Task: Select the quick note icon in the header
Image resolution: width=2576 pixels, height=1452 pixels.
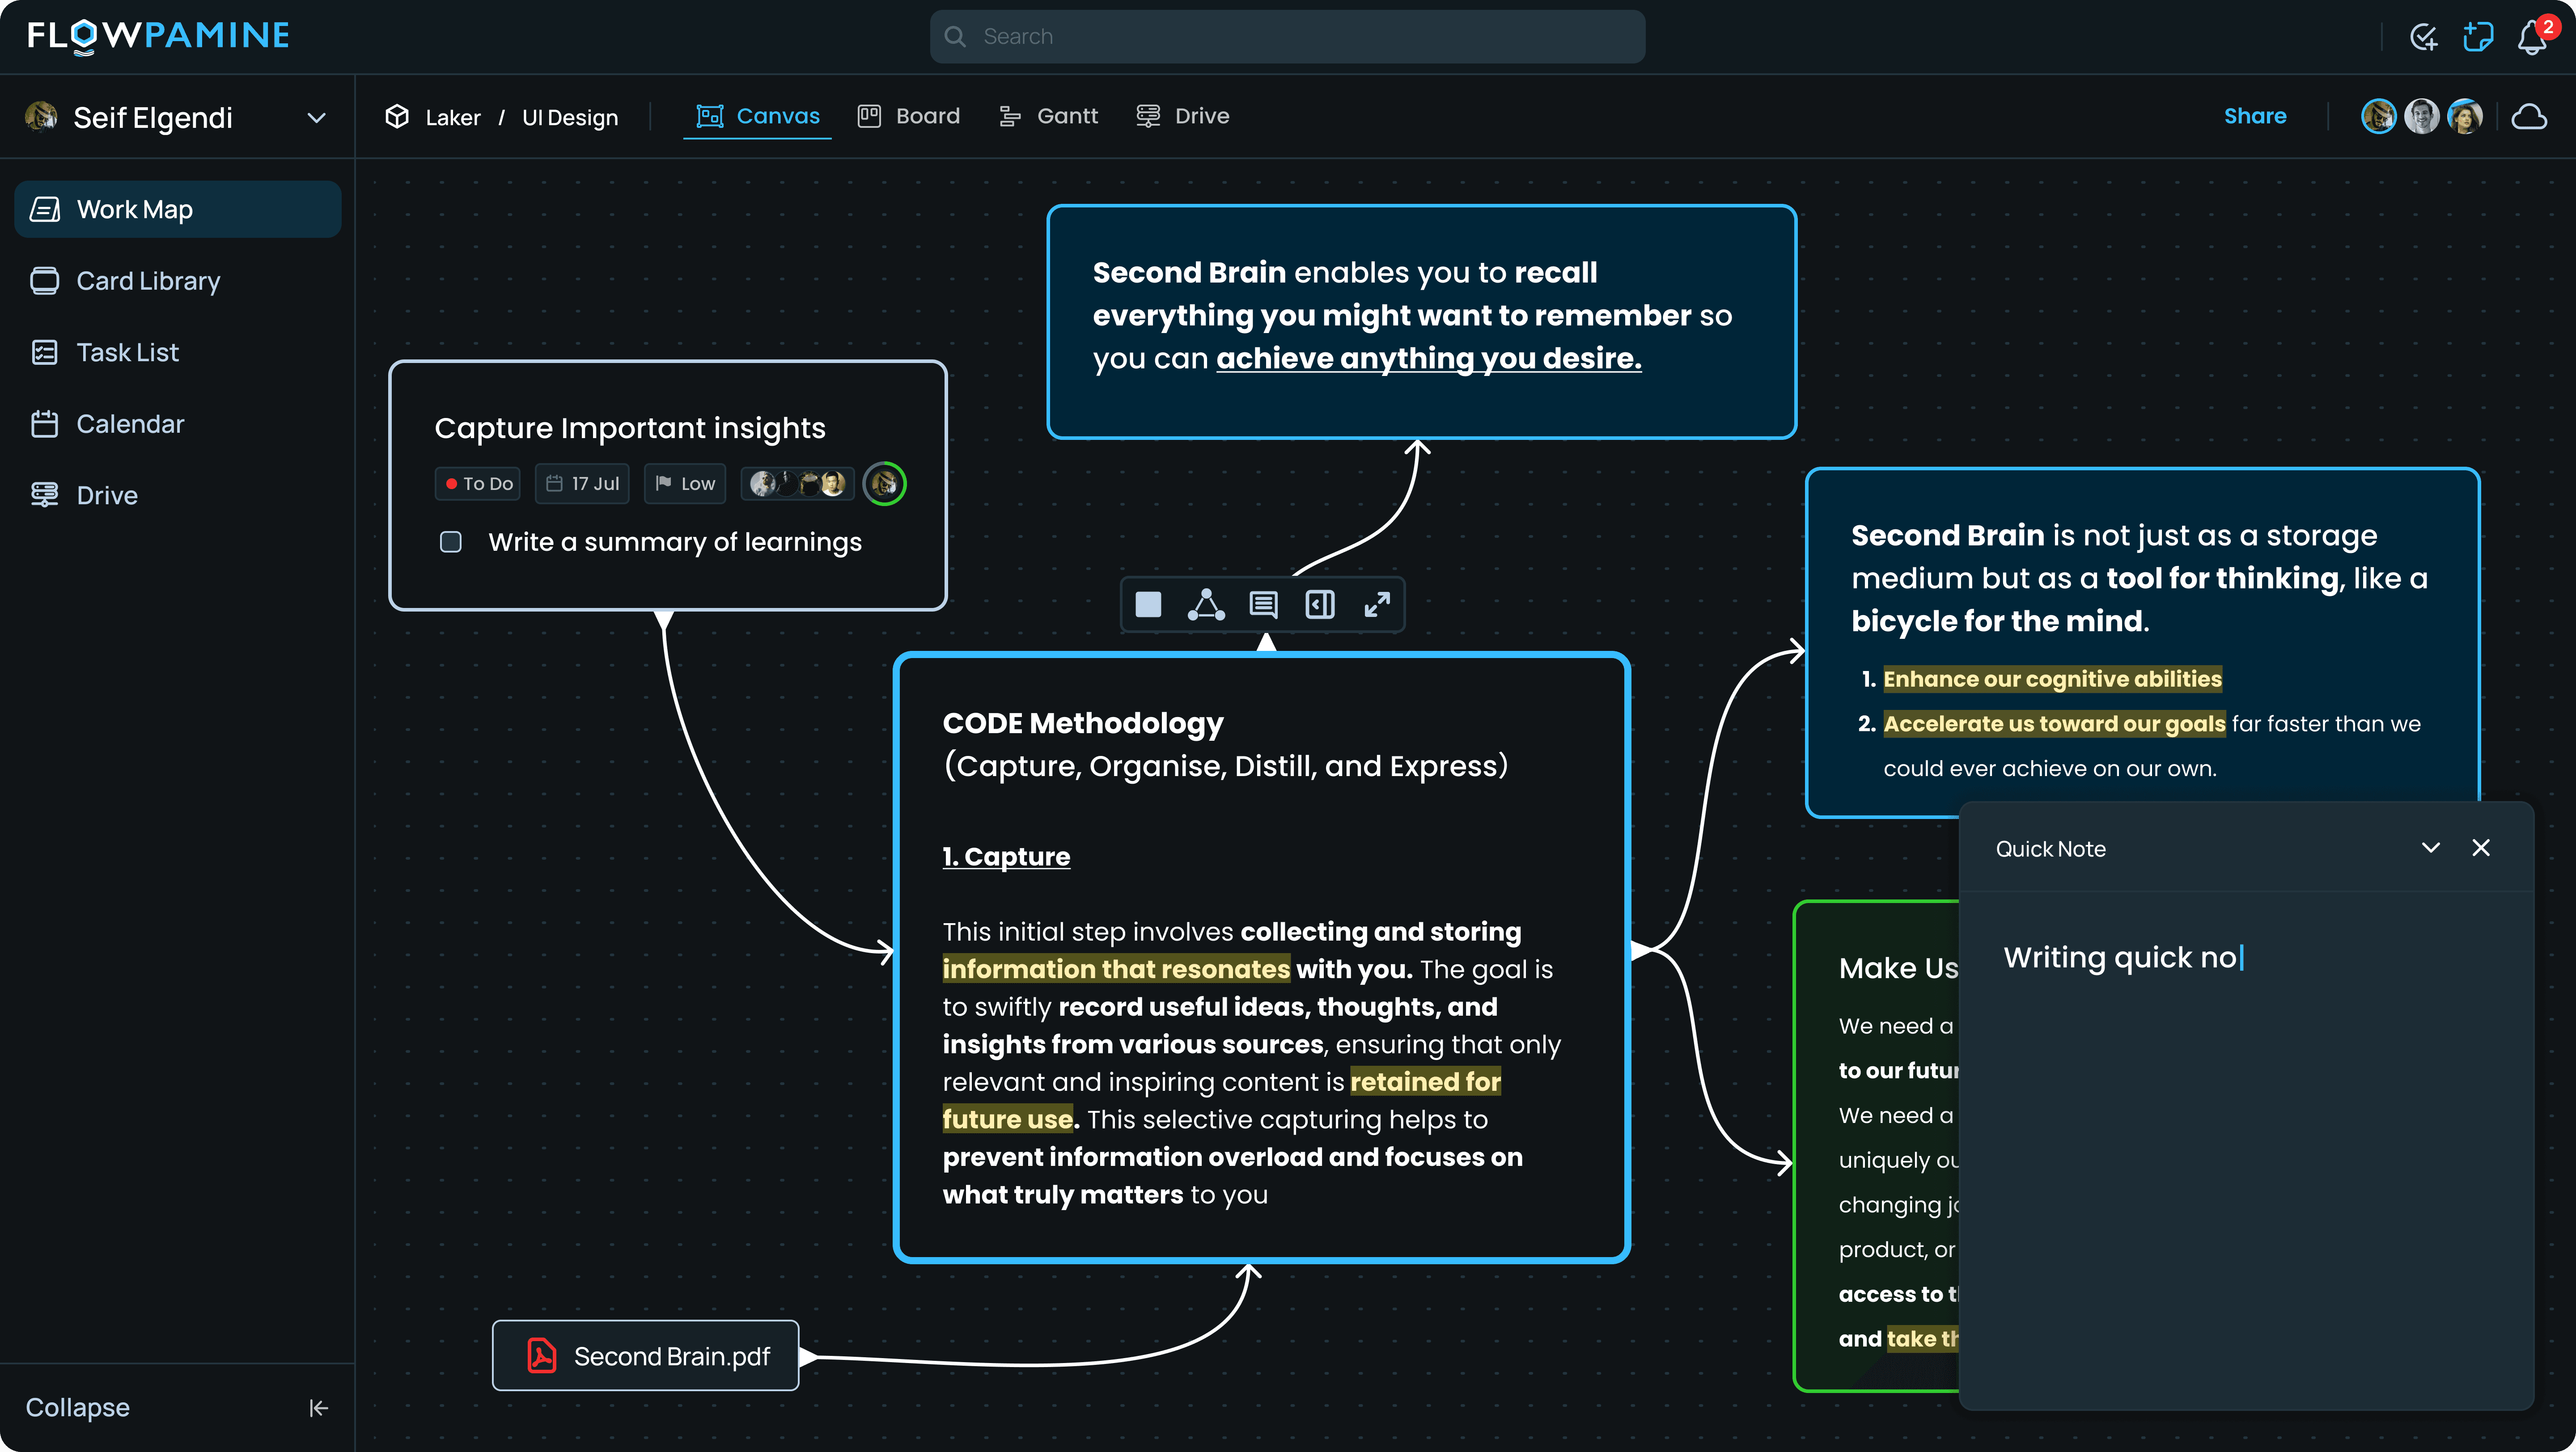Action: [2478, 36]
